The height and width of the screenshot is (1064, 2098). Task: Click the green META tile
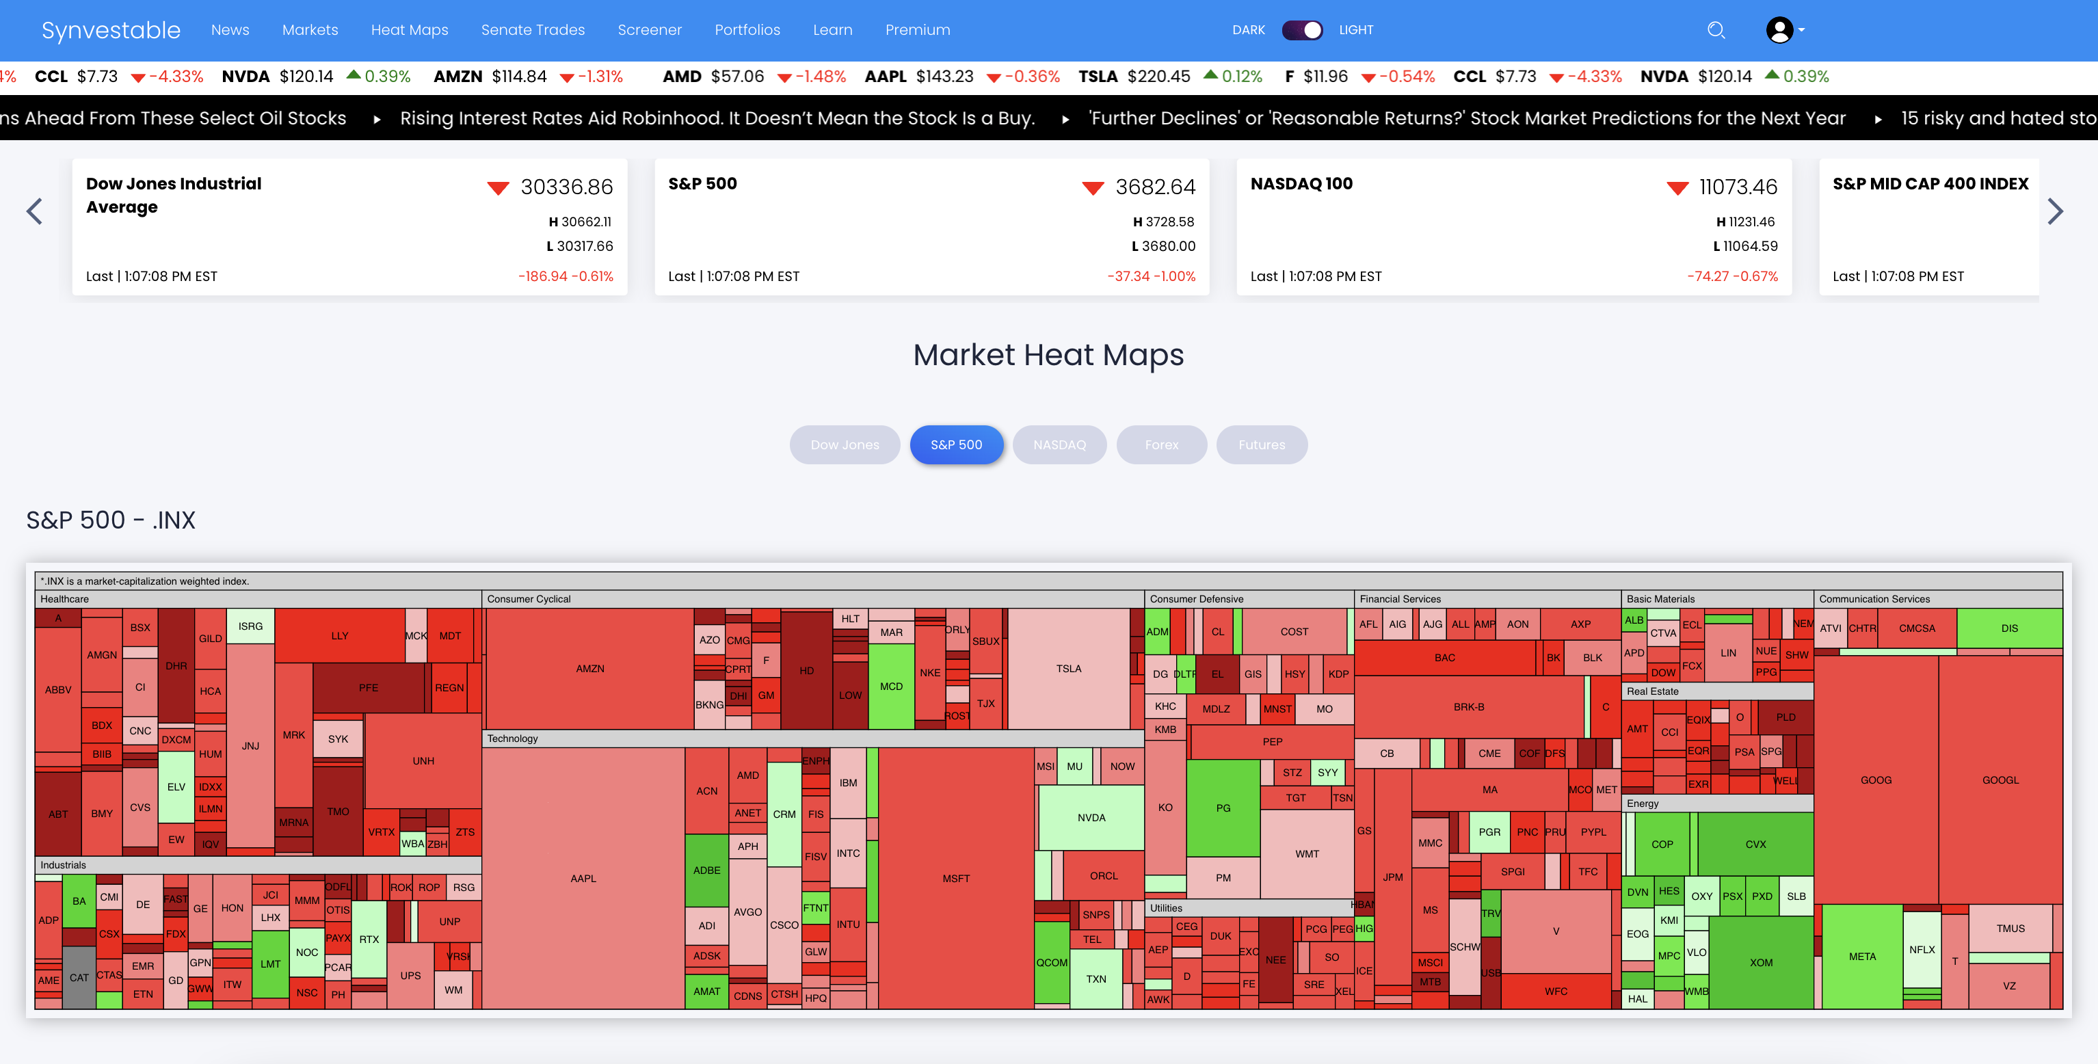point(1862,957)
